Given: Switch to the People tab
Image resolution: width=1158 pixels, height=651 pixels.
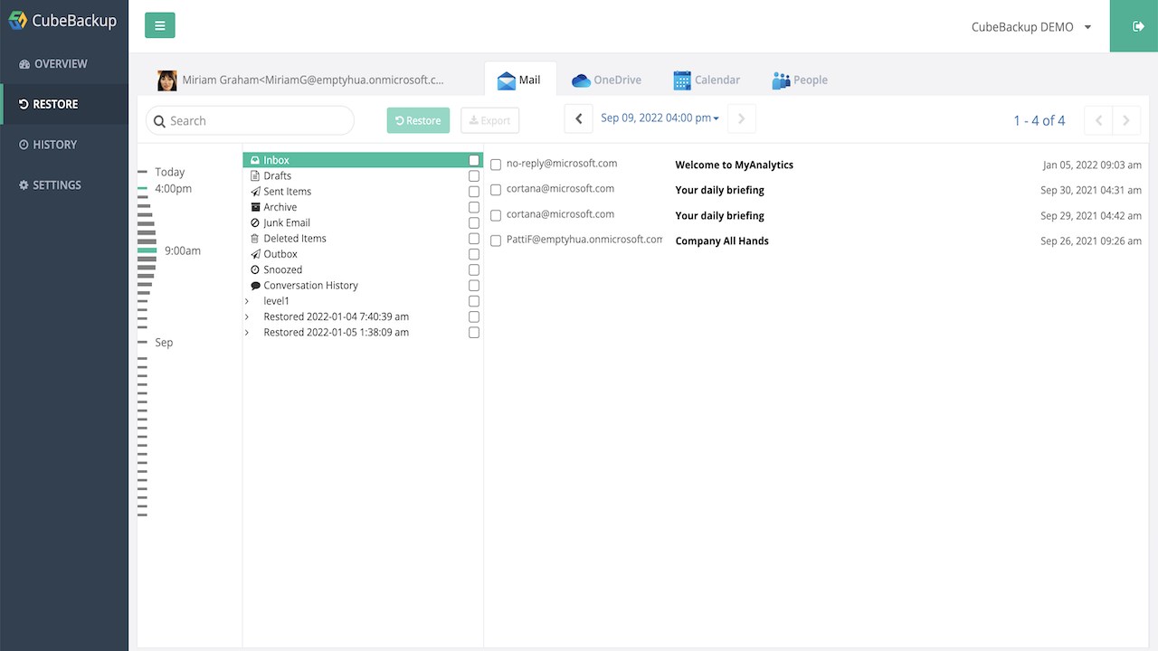Looking at the screenshot, I should pyautogui.click(x=800, y=80).
